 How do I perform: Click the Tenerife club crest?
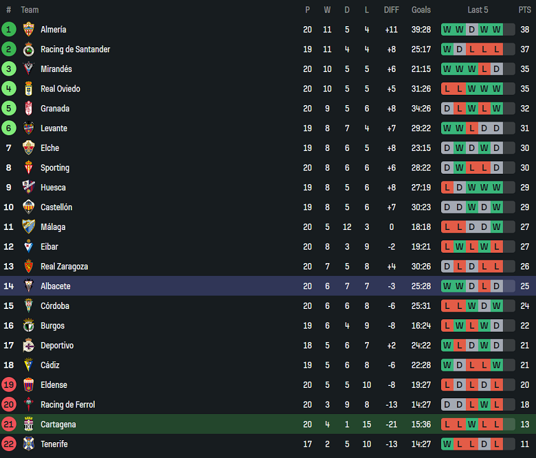click(x=28, y=444)
